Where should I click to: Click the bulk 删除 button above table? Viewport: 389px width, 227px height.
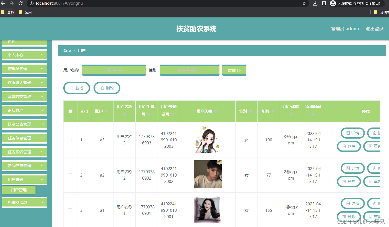[x=107, y=88]
